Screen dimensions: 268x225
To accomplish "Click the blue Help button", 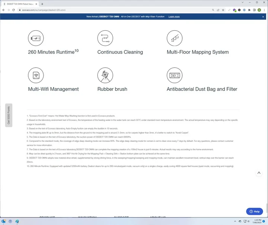I will [x=255, y=211].
